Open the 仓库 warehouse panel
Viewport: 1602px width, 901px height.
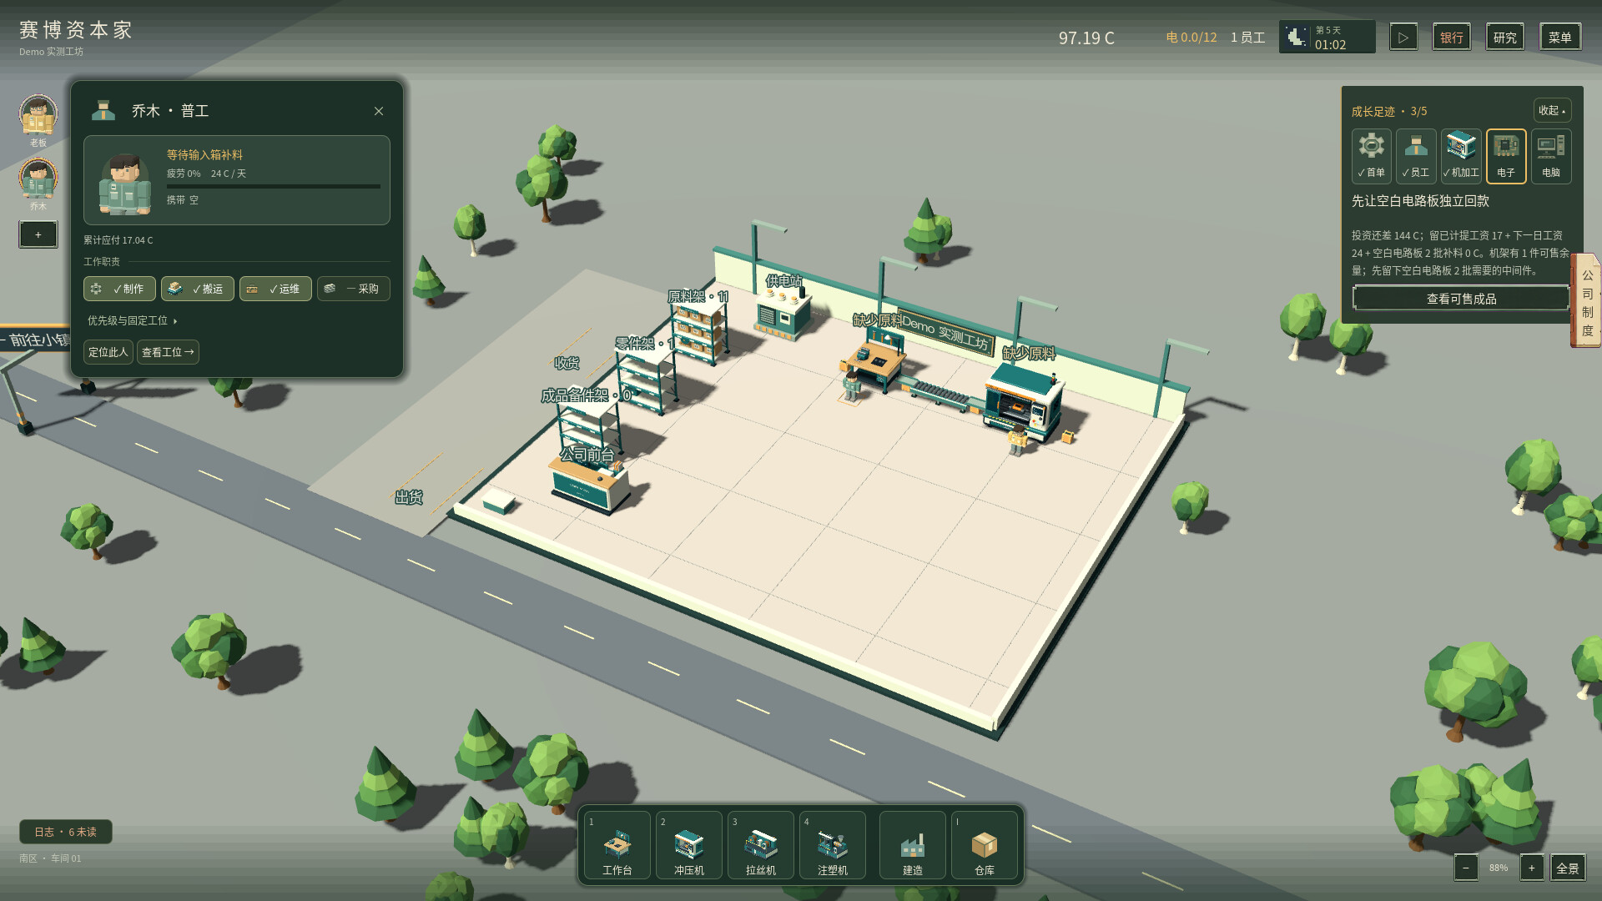click(985, 845)
